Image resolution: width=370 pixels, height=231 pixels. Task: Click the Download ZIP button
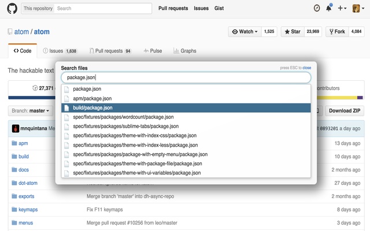click(345, 111)
